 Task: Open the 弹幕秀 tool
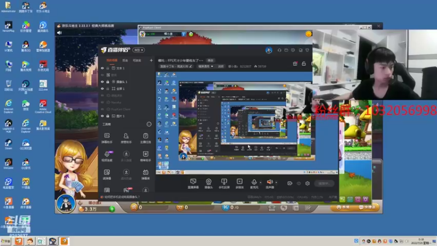pos(145,174)
